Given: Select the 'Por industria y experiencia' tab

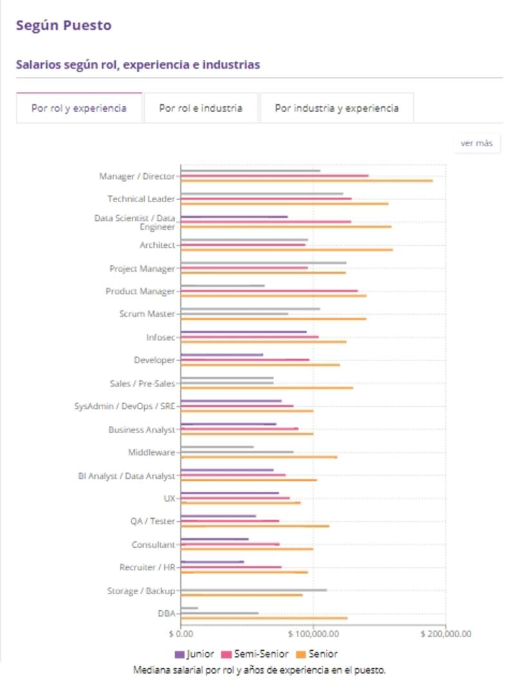Looking at the screenshot, I should coord(336,108).
